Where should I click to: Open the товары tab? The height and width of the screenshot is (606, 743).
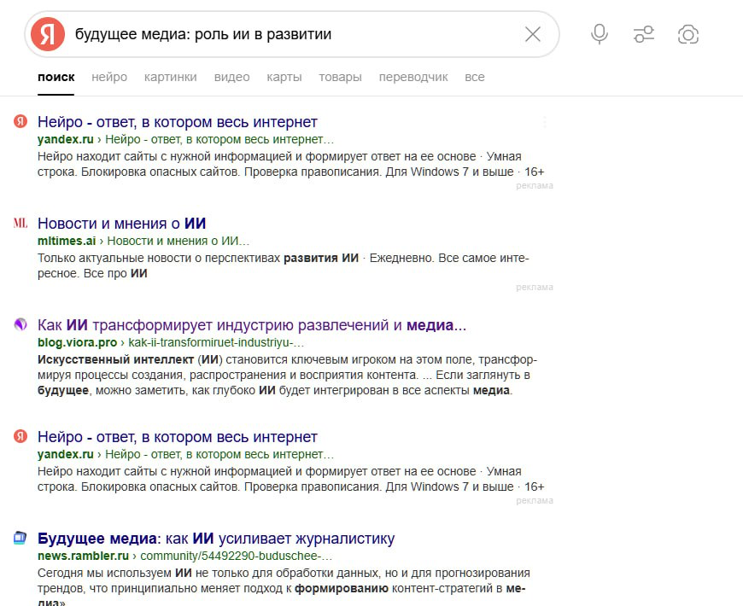click(x=340, y=77)
